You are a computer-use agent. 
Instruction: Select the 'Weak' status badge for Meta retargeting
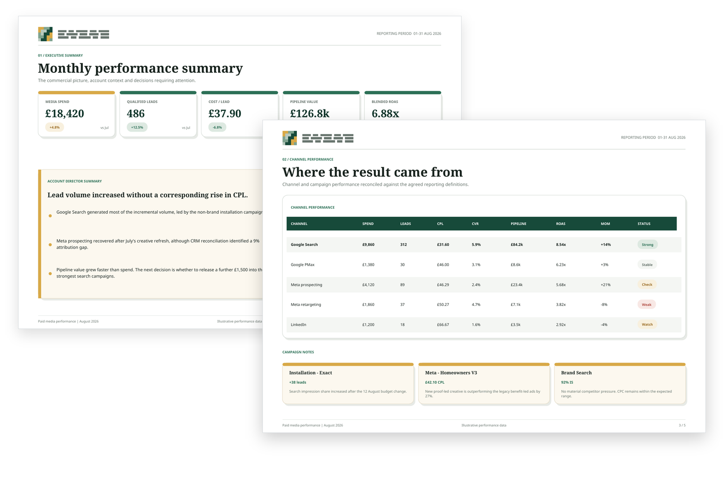(x=647, y=305)
